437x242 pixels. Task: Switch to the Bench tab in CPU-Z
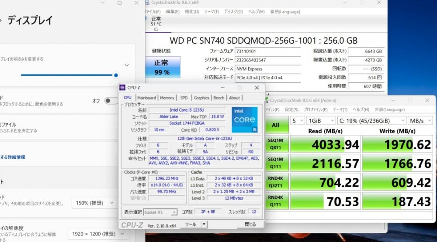[x=219, y=98]
